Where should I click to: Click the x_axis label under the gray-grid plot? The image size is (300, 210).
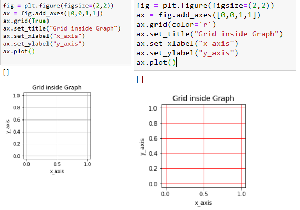click(x=57, y=171)
